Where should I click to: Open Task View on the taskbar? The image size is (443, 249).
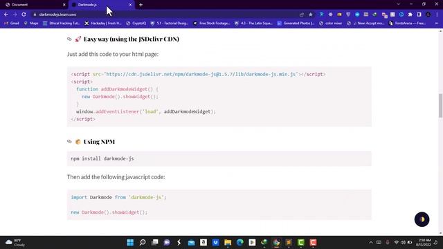click(x=155, y=243)
